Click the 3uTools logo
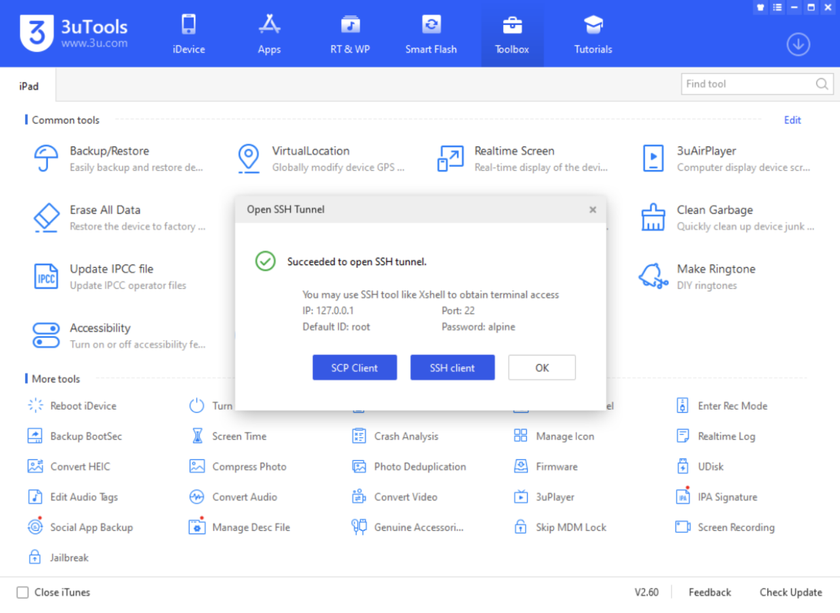Screen dimensions: 840x613 click(x=73, y=33)
